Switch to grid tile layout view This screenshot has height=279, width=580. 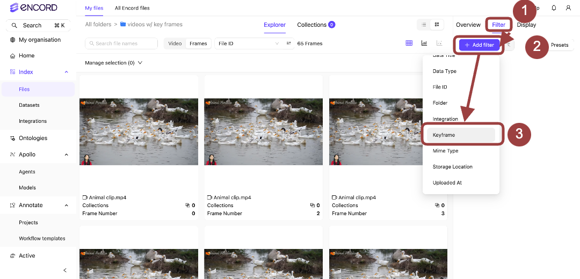(437, 25)
